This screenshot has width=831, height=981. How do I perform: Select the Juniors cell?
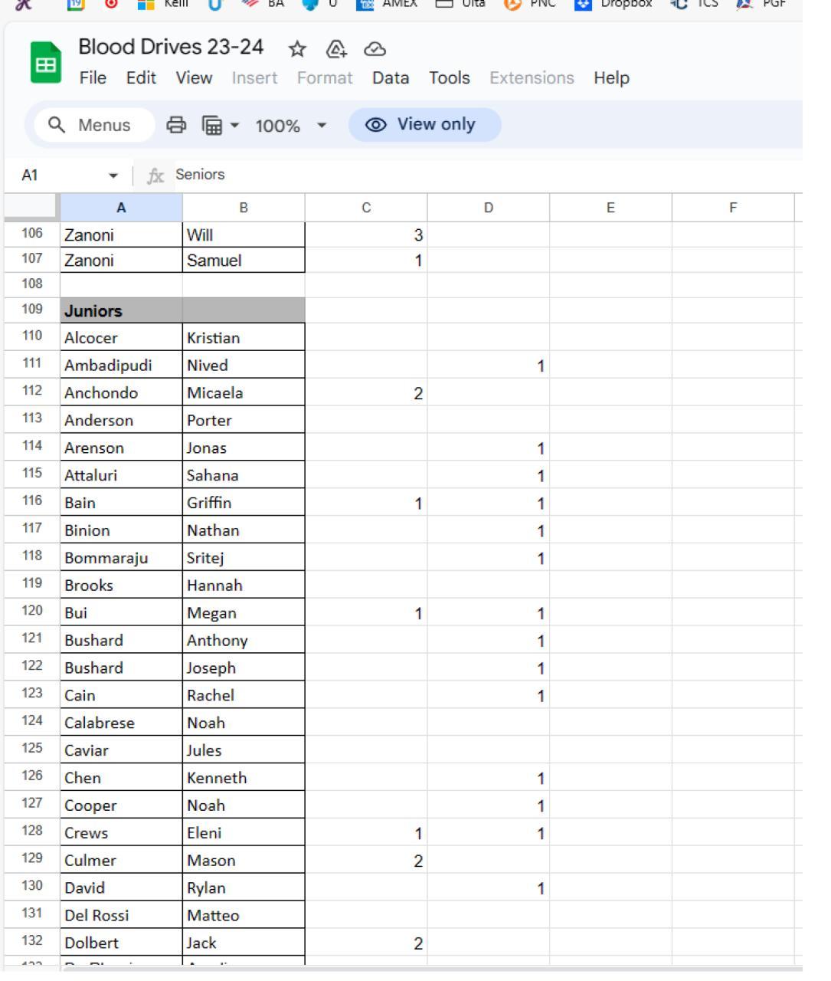(121, 311)
